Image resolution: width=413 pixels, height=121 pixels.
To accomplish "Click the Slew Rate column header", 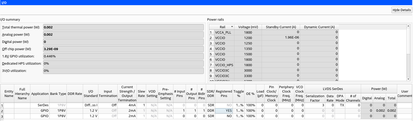I will 141,94.
